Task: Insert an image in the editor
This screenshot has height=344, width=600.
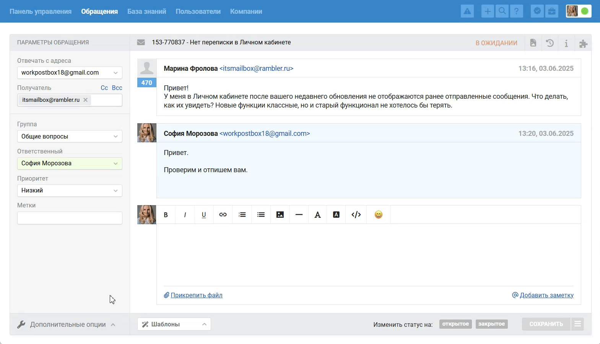Action: pyautogui.click(x=280, y=215)
